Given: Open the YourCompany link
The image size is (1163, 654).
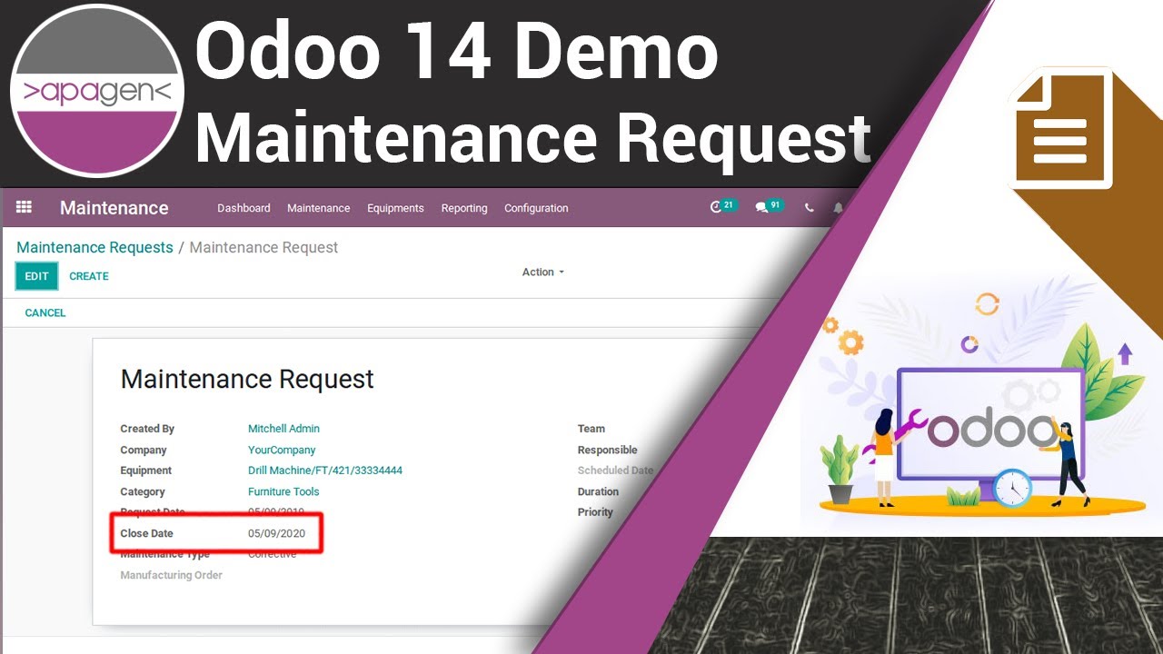Looking at the screenshot, I should point(282,450).
